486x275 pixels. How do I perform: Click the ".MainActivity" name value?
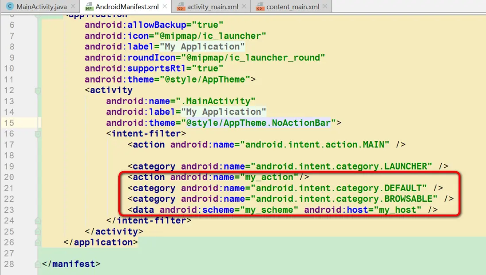pos(216,101)
